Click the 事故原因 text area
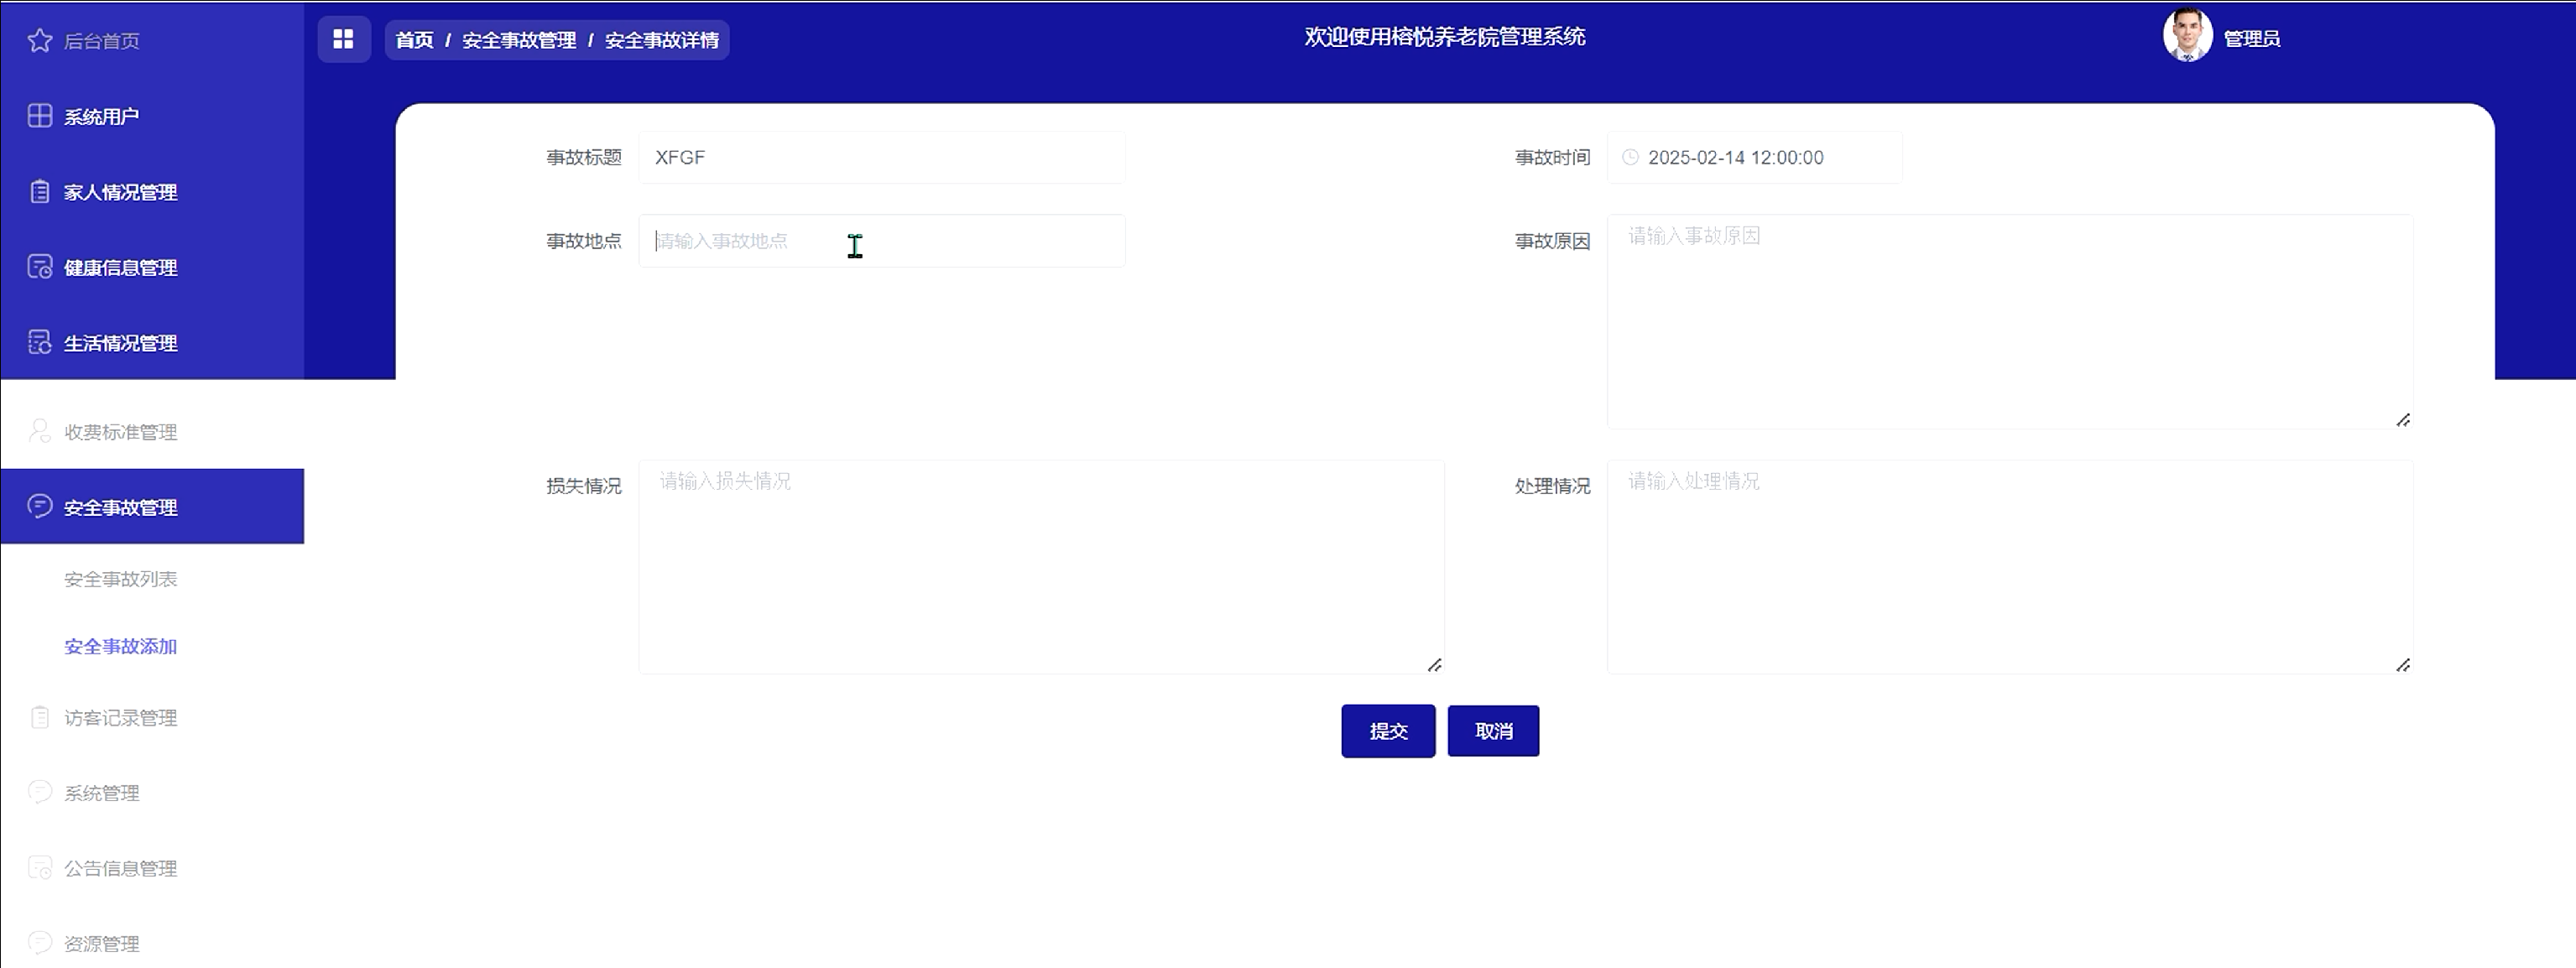Viewport: 2576px width, 968px height. click(2008, 321)
